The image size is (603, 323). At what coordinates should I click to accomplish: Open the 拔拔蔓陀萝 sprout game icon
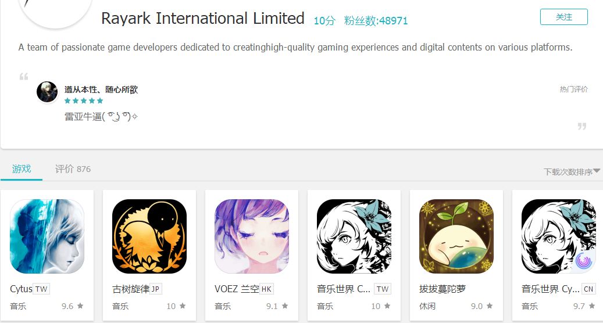pos(456,236)
